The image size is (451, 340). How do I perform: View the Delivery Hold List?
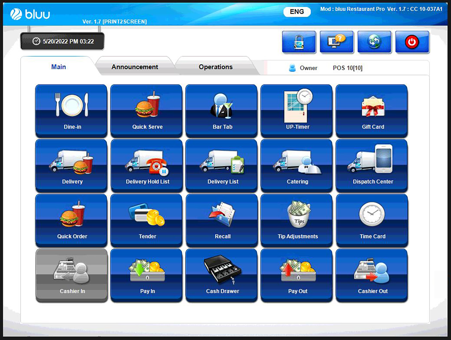pos(146,165)
